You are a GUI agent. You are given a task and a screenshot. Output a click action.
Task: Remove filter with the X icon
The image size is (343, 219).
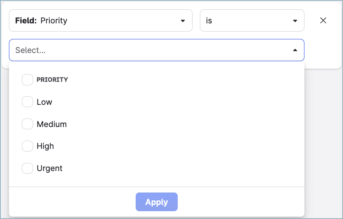pos(323,21)
